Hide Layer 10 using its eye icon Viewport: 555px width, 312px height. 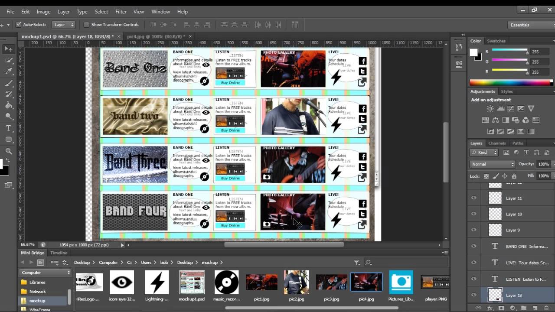point(473,214)
